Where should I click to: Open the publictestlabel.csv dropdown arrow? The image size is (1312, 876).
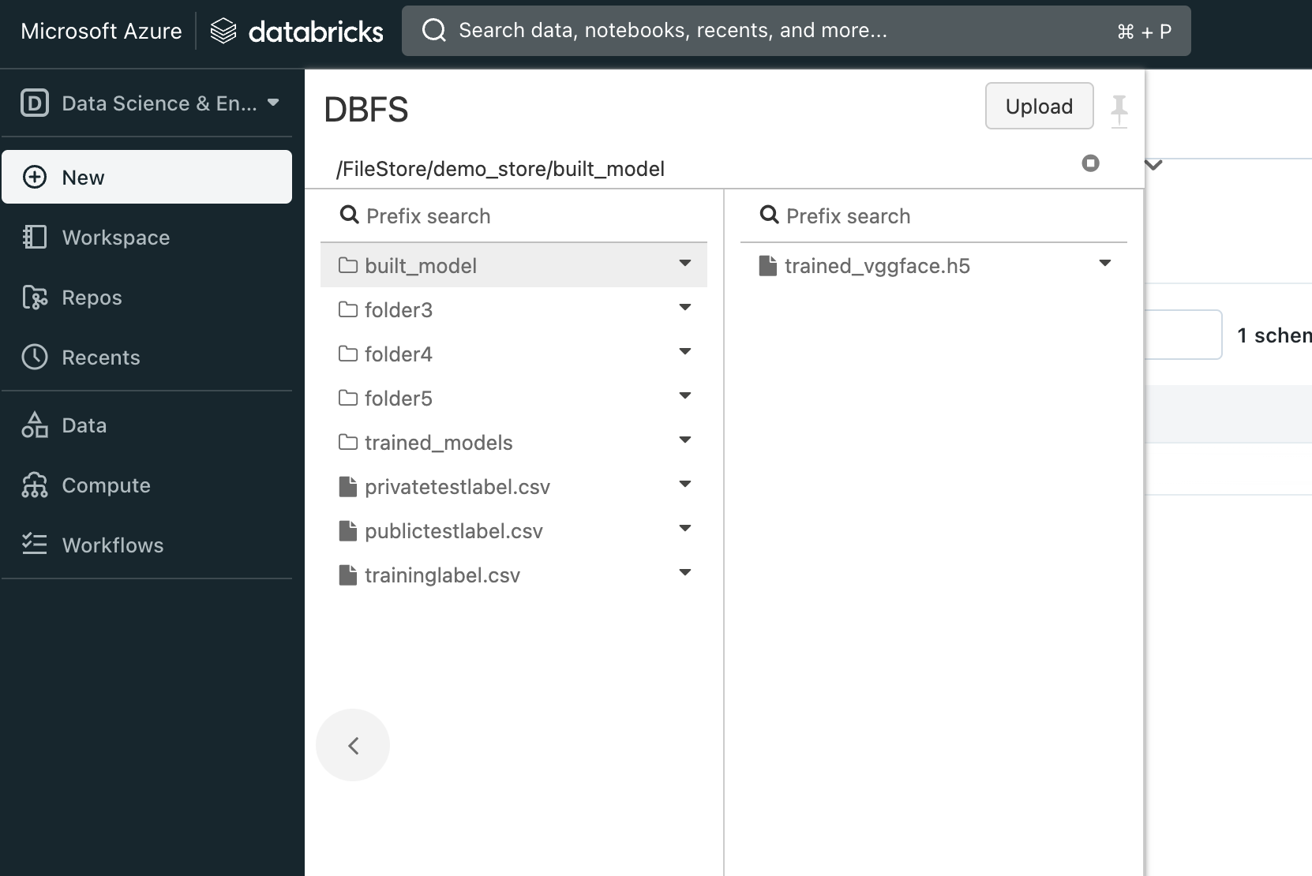(685, 529)
